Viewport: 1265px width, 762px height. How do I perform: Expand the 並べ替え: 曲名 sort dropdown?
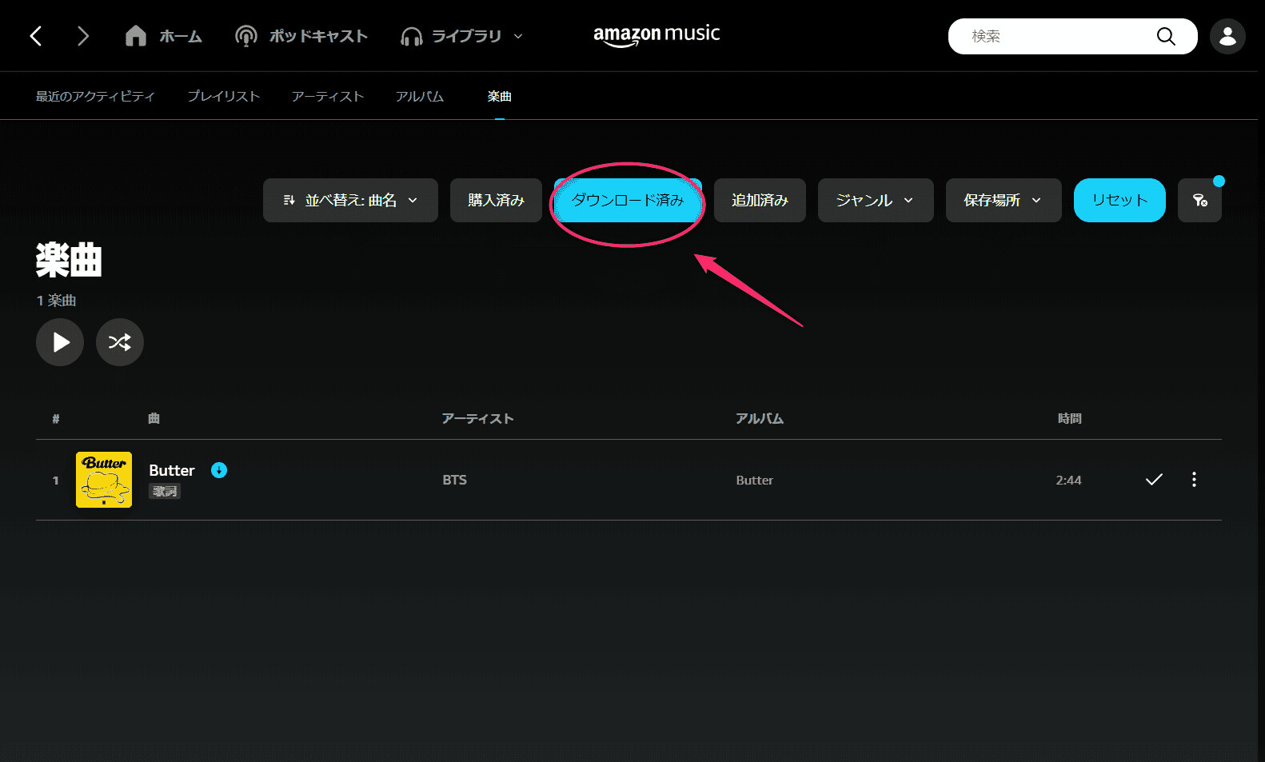pyautogui.click(x=350, y=200)
